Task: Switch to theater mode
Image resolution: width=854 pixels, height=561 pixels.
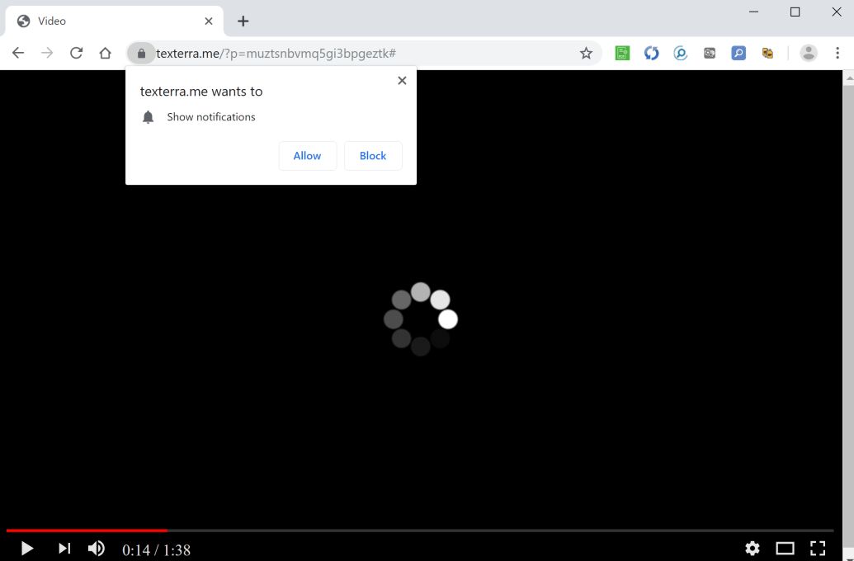Action: (785, 548)
